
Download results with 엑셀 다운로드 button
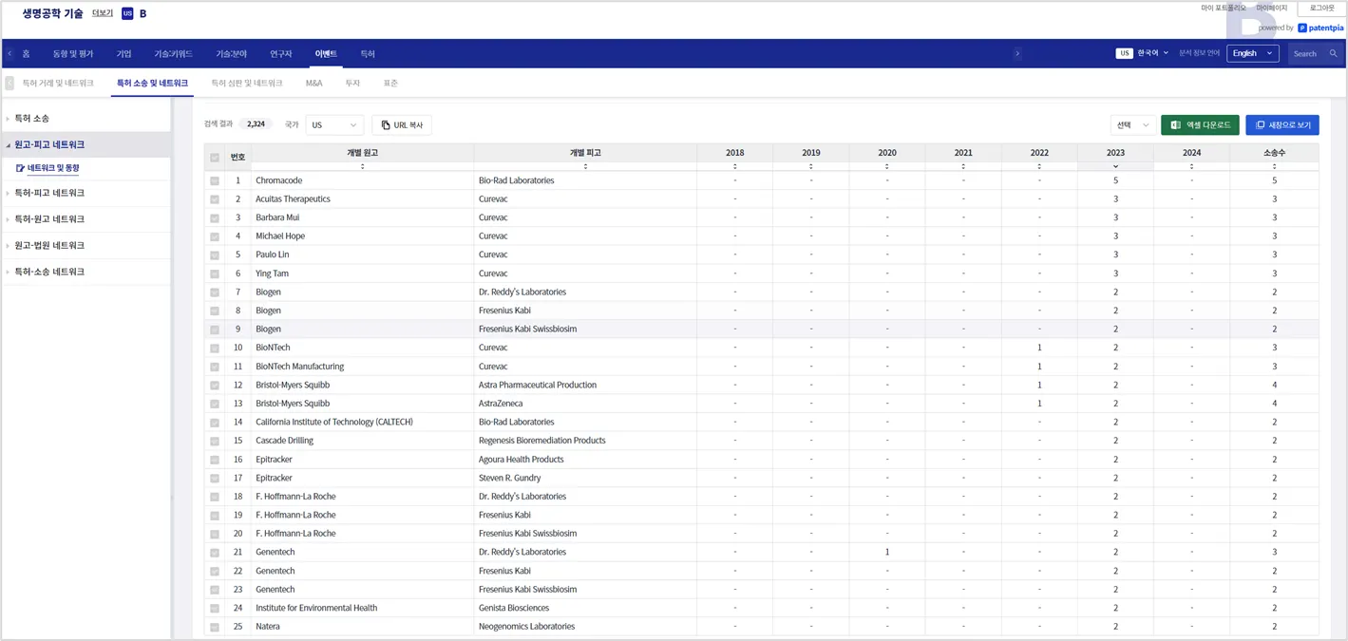(x=1200, y=125)
